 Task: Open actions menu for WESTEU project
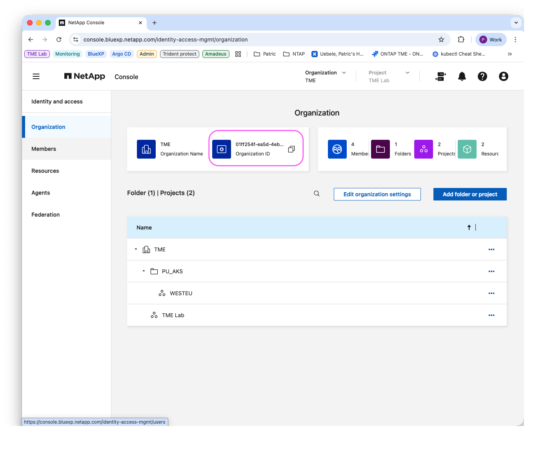pyautogui.click(x=491, y=293)
